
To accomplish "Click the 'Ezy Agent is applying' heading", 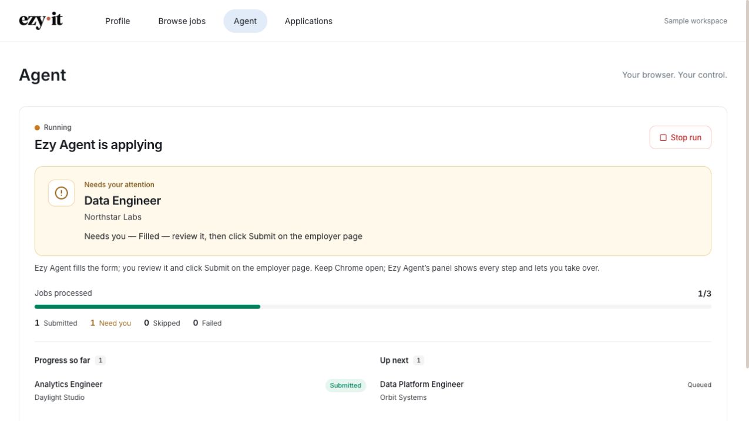I will coord(98,145).
